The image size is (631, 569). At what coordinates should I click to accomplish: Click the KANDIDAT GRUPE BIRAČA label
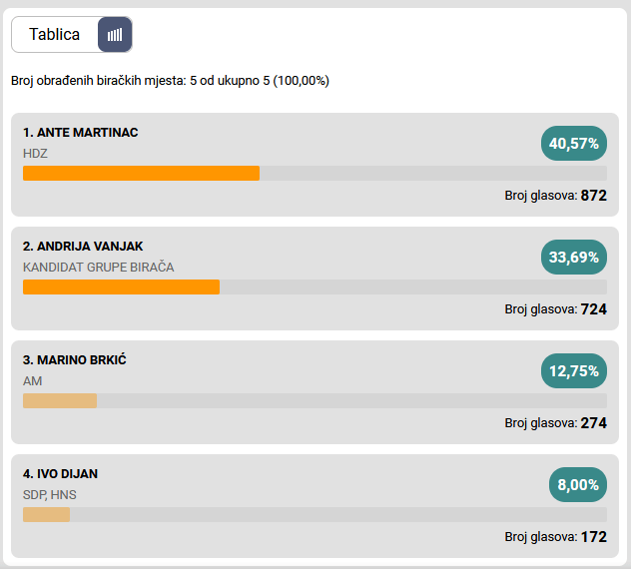[x=99, y=268]
